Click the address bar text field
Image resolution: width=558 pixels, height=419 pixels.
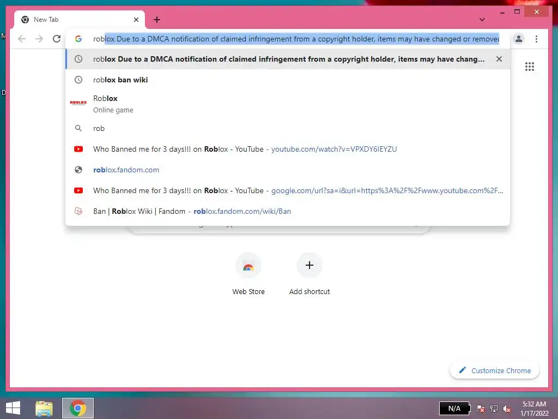click(296, 39)
